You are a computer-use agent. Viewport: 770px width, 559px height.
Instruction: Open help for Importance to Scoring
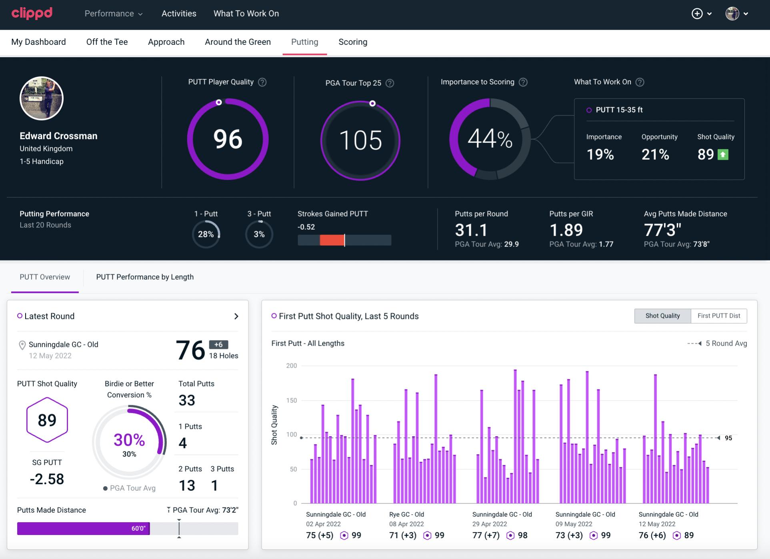(x=523, y=82)
